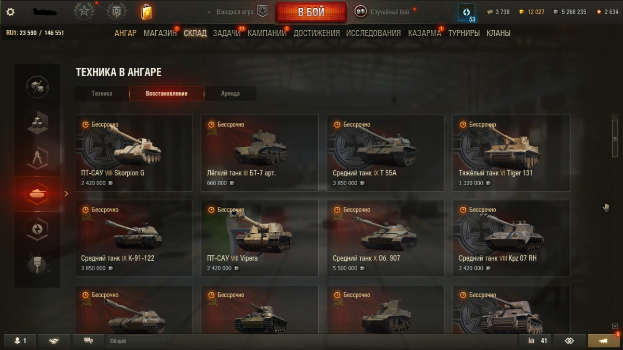Click the red В БОЙ button
The width and height of the screenshot is (623, 350).
[x=311, y=12]
